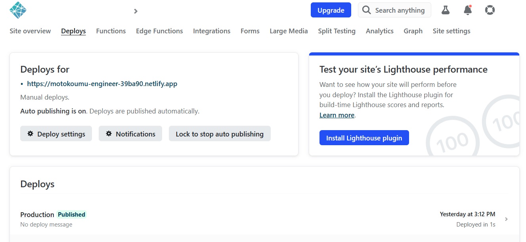Expand the Production deploy row chevron
526x242 pixels.
(506, 219)
